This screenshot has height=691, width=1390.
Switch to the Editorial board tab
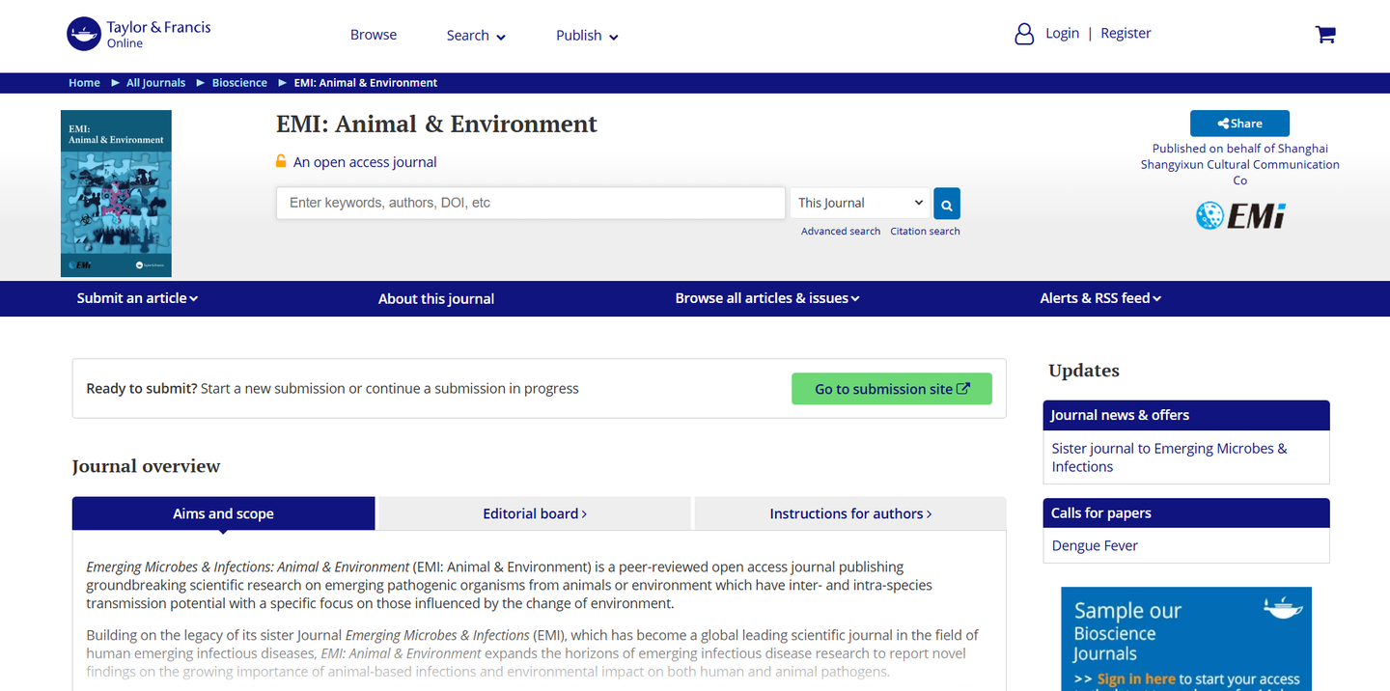(535, 513)
